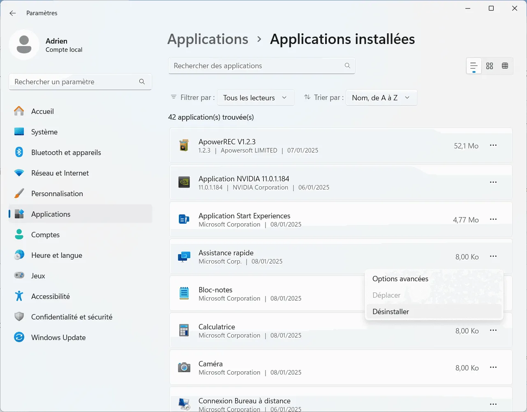
Task: Click the Heure et langue clock icon
Action: pyautogui.click(x=19, y=255)
